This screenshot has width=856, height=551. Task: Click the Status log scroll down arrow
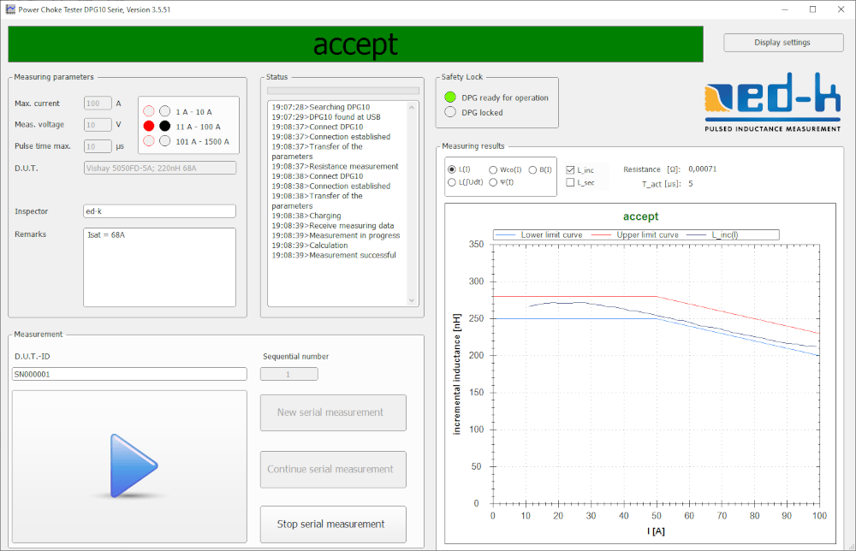[412, 301]
